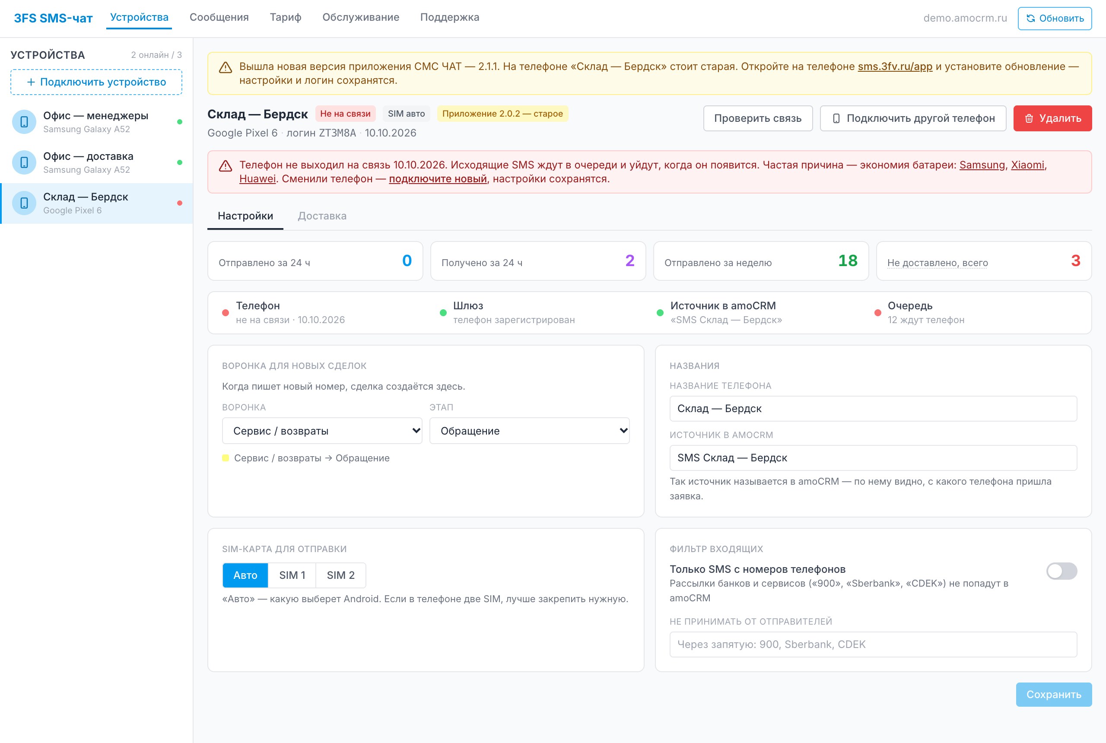1106x743 pixels.
Task: Click the refresh icon in the Обновить button
Action: (1030, 19)
